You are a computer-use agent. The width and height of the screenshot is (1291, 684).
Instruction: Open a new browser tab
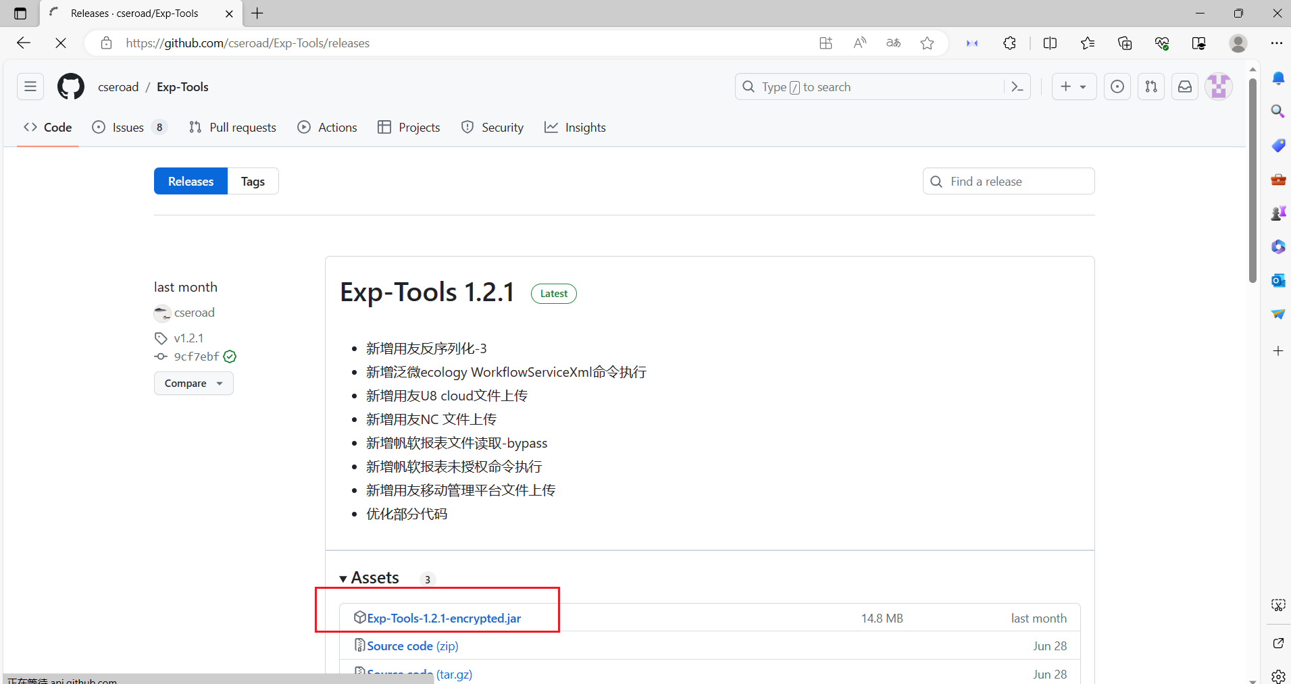[x=257, y=14]
